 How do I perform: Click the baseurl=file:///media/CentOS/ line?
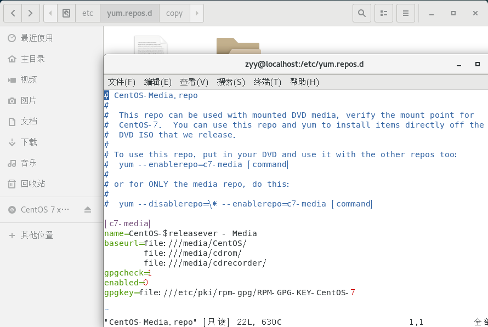175,243
